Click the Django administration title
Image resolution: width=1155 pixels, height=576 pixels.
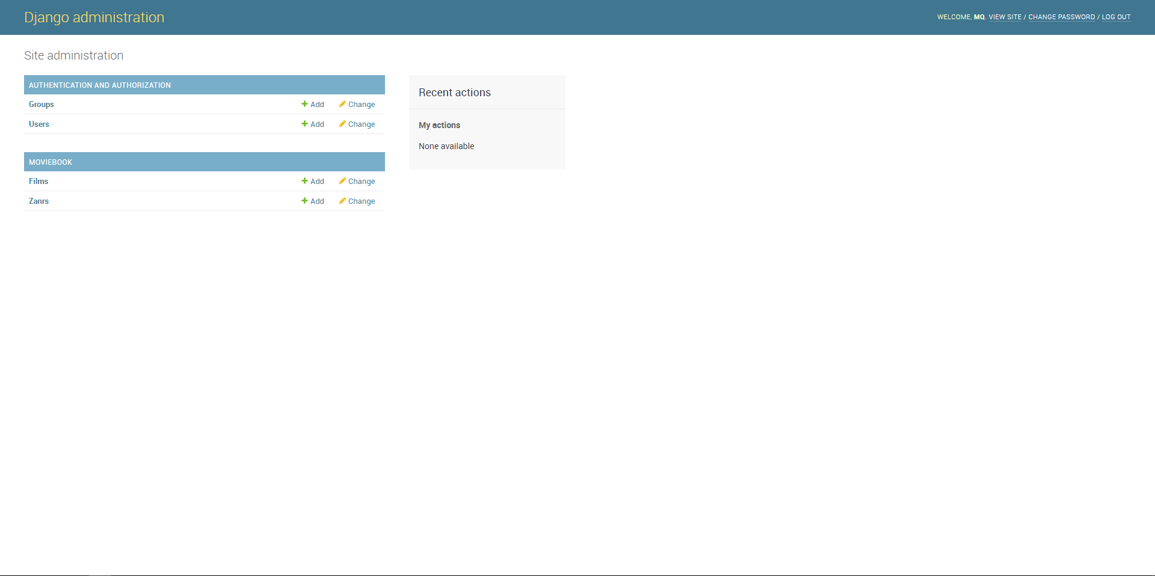click(94, 17)
